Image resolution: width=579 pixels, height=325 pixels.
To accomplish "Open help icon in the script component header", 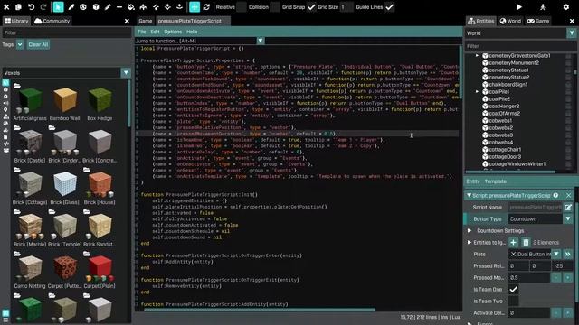I will 555,195.
